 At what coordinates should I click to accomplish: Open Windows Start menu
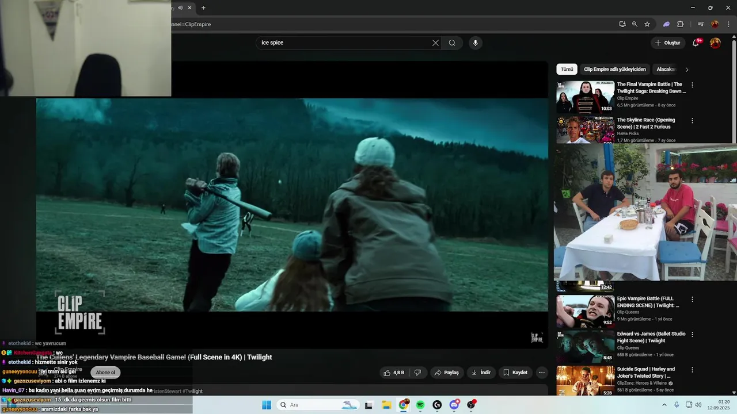267,405
